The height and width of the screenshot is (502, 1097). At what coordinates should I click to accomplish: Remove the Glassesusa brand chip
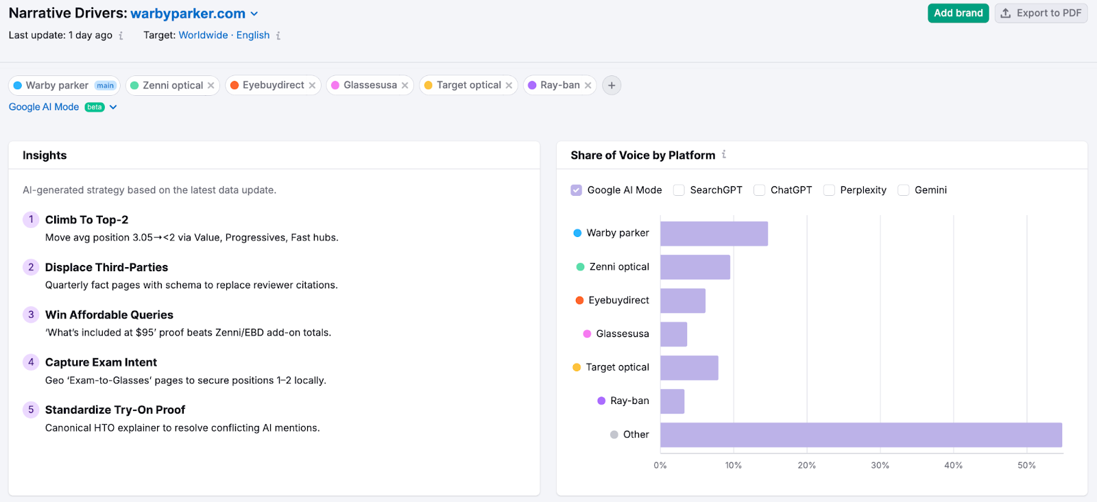point(405,86)
